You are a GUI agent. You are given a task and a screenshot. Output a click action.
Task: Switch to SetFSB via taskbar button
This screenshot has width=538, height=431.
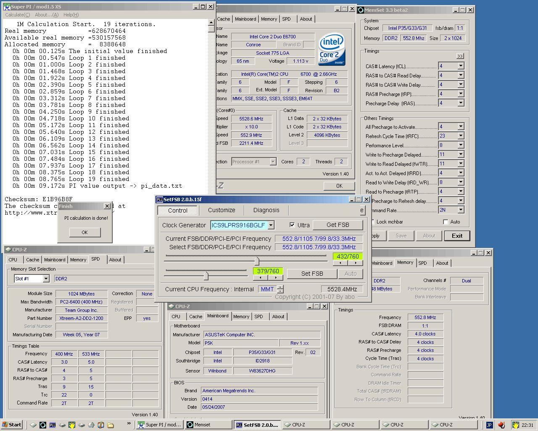(258, 425)
